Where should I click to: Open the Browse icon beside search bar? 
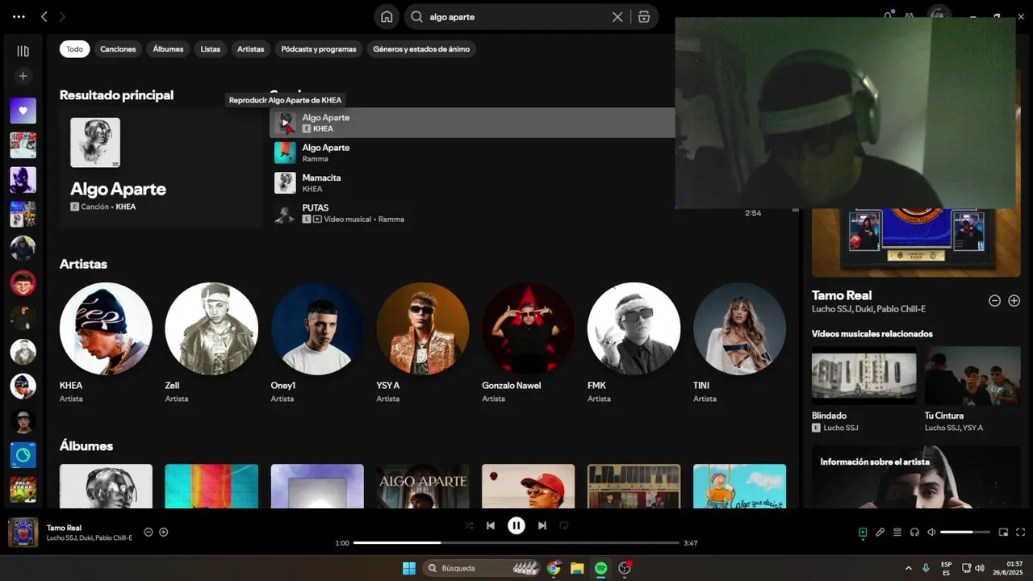(x=644, y=17)
